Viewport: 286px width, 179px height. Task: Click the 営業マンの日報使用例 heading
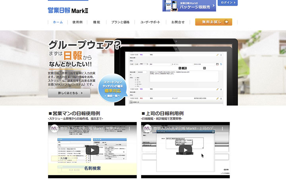(74, 113)
